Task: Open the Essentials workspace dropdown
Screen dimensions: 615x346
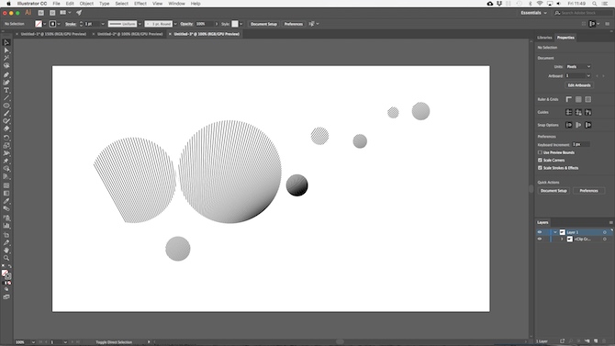Action: click(x=533, y=13)
